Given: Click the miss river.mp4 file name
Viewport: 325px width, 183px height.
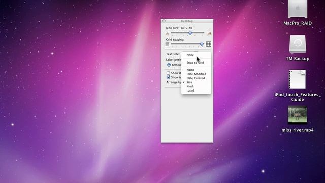Looking at the screenshot, I should pos(298,130).
